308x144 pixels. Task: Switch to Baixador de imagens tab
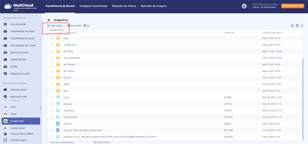[x=154, y=6]
